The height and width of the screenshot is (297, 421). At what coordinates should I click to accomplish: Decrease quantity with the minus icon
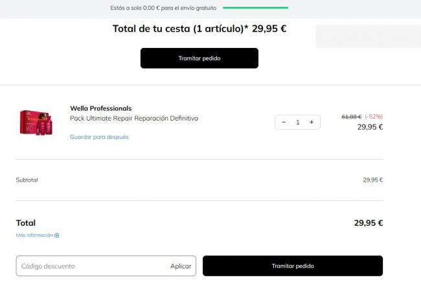[x=284, y=122]
